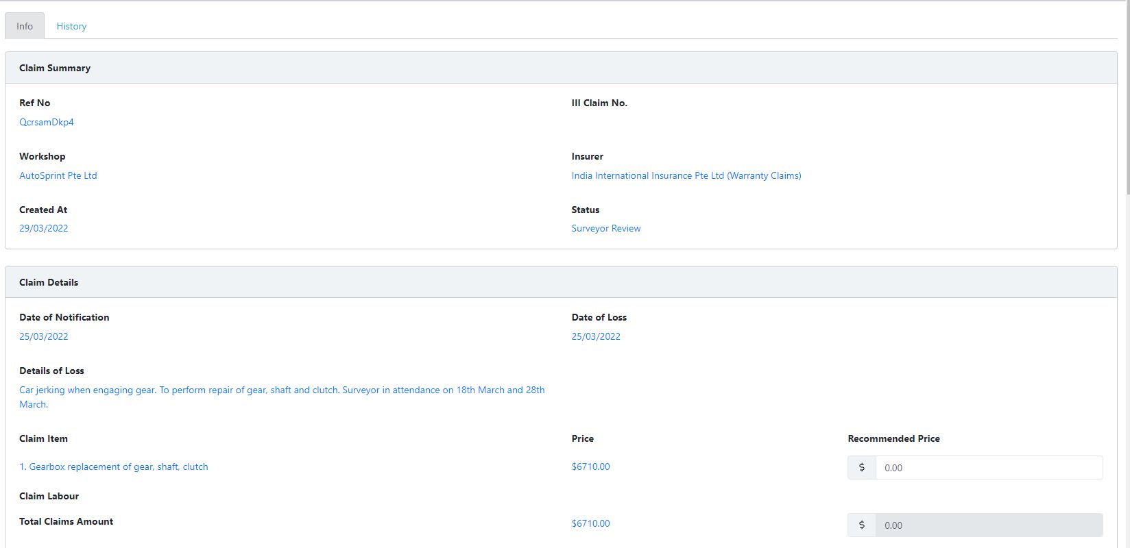This screenshot has width=1130, height=548.
Task: Switch to the History tab
Action: (71, 26)
